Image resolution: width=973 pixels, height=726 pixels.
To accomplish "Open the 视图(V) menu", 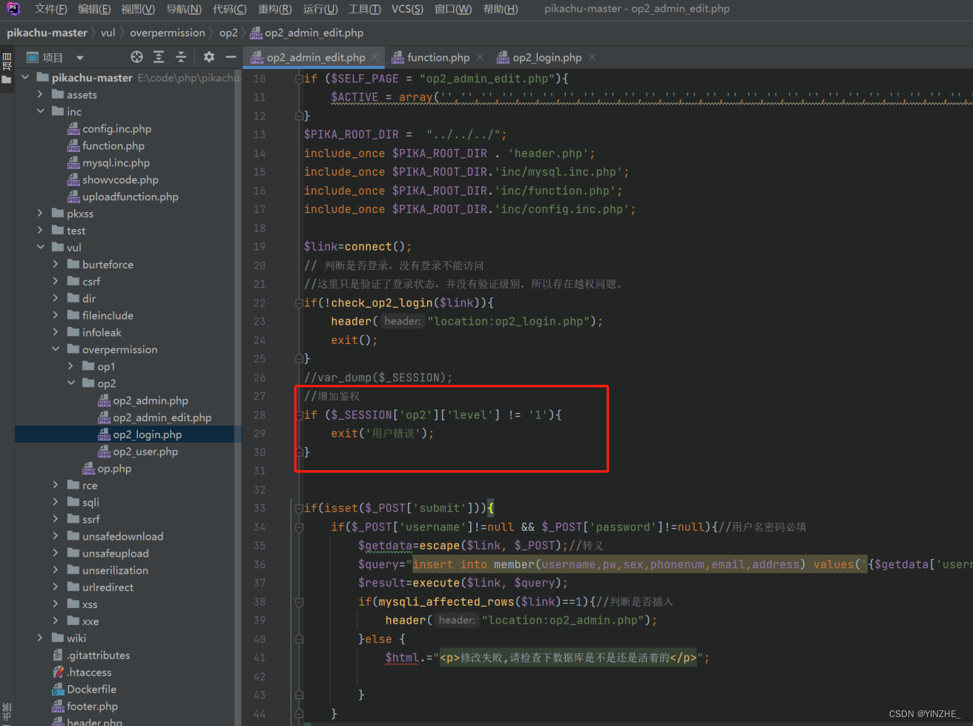I will (x=138, y=9).
